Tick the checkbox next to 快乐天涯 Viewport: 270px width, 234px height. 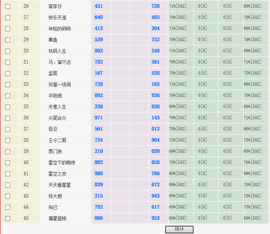click(7, 17)
